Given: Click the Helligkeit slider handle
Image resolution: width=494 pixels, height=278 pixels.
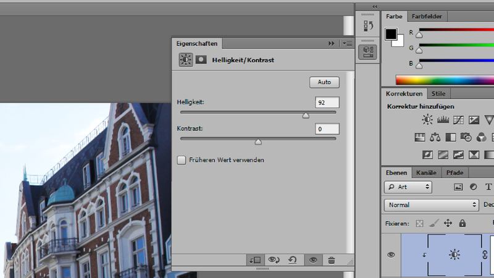Looking at the screenshot, I should (306, 115).
